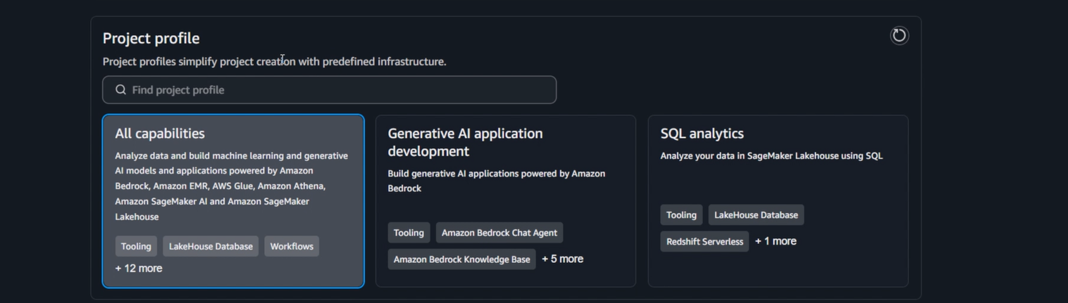Click LakeHouse Database tag in SQL analytics
1068x303 pixels.
tap(756, 215)
